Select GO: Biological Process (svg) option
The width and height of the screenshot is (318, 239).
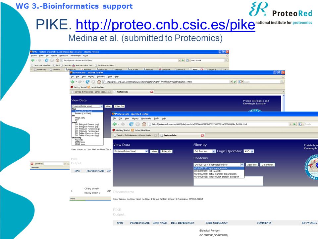[87, 124]
